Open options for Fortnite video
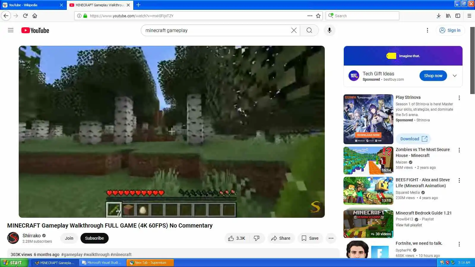The image size is (475, 267). pyautogui.click(x=459, y=244)
